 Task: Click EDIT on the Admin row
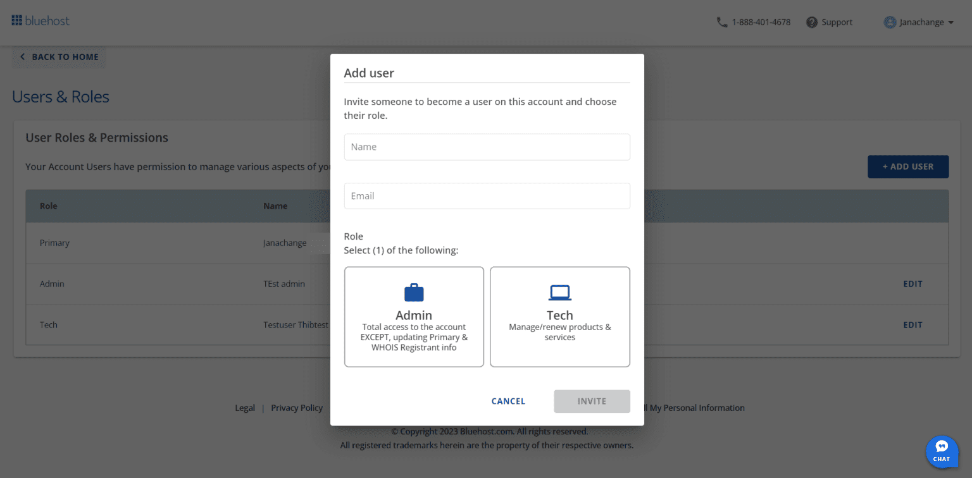[913, 283]
